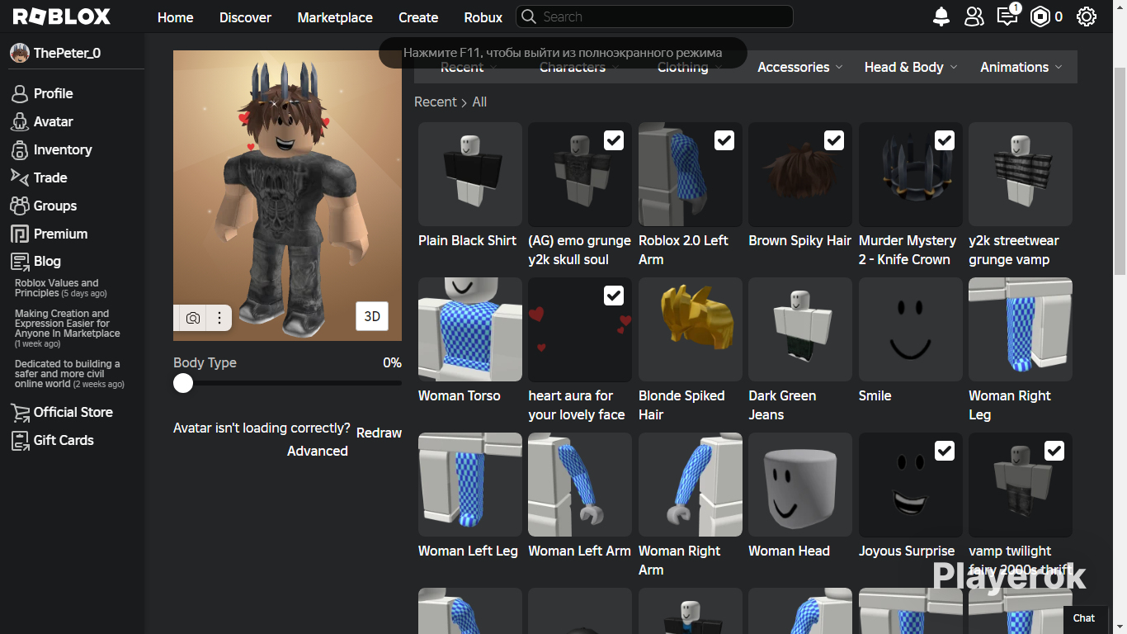Click the Recent breadcrumb link

click(x=436, y=102)
